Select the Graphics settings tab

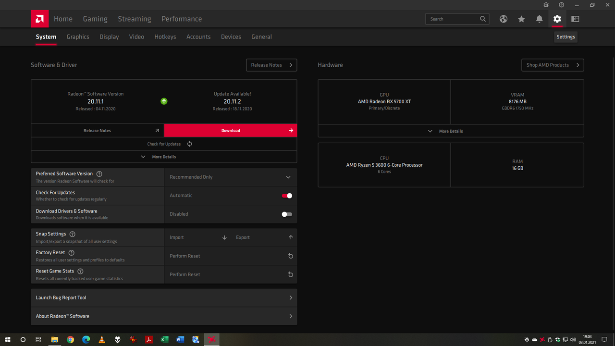[x=78, y=37]
